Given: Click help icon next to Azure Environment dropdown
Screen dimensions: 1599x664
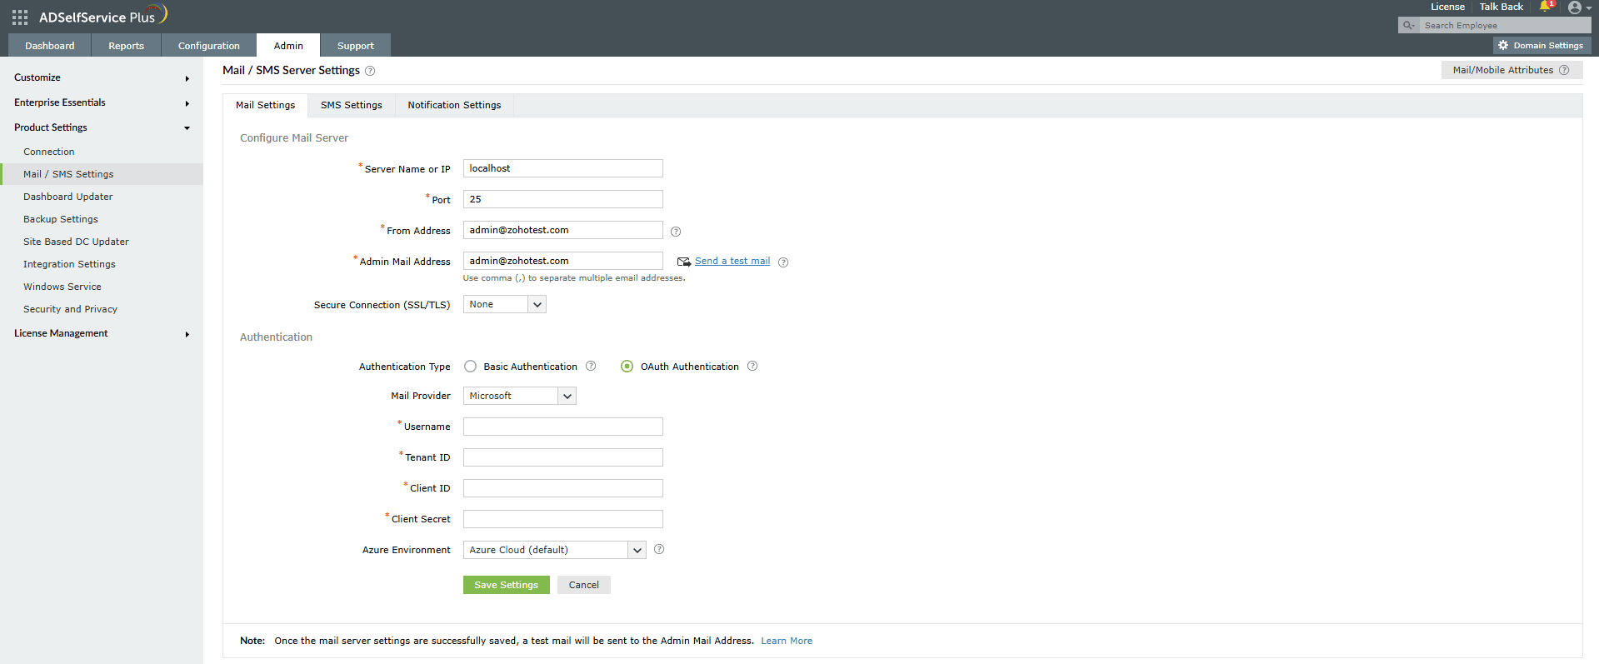Looking at the screenshot, I should pos(659,550).
